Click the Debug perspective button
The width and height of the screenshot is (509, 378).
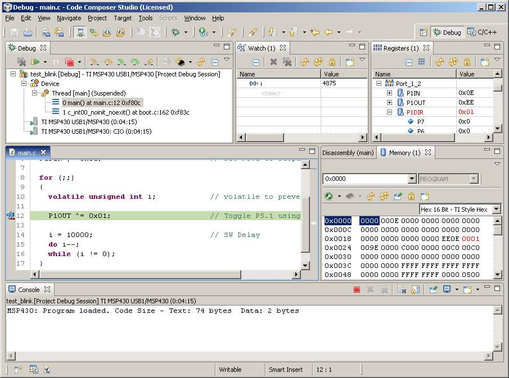[447, 32]
